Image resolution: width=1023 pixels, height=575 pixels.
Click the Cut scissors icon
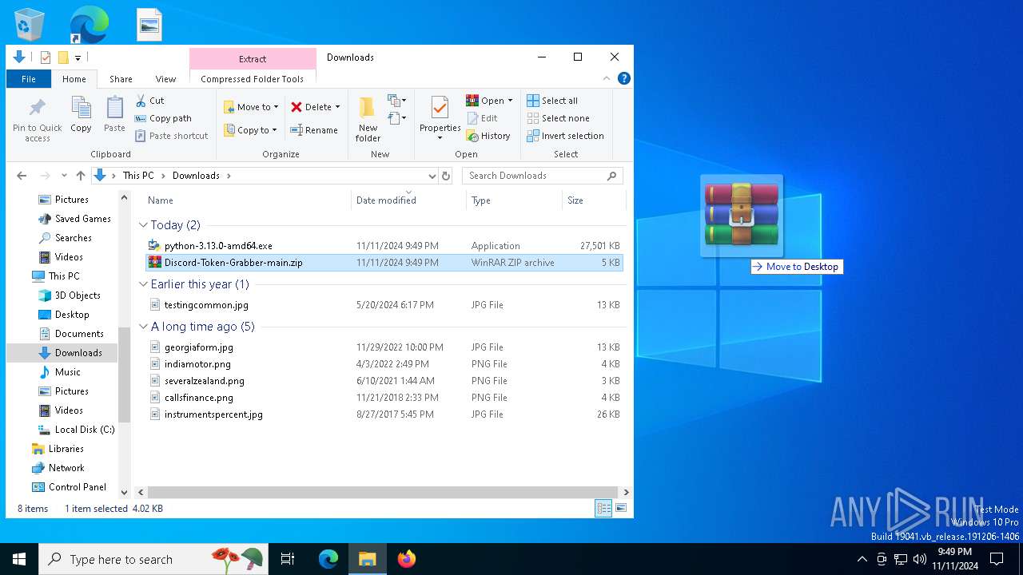coord(141,101)
